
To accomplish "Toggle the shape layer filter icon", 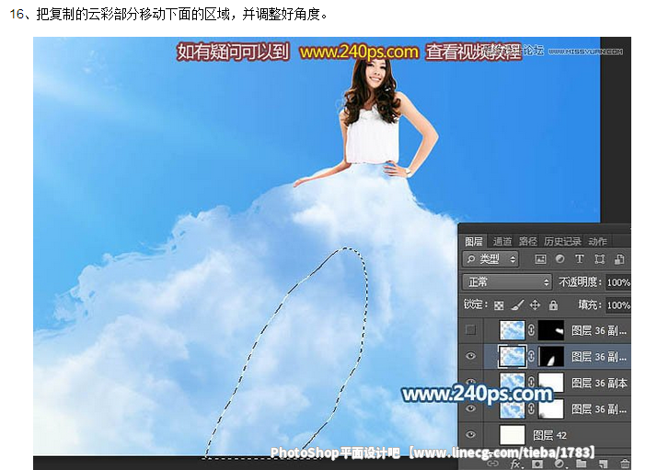I will (x=599, y=259).
